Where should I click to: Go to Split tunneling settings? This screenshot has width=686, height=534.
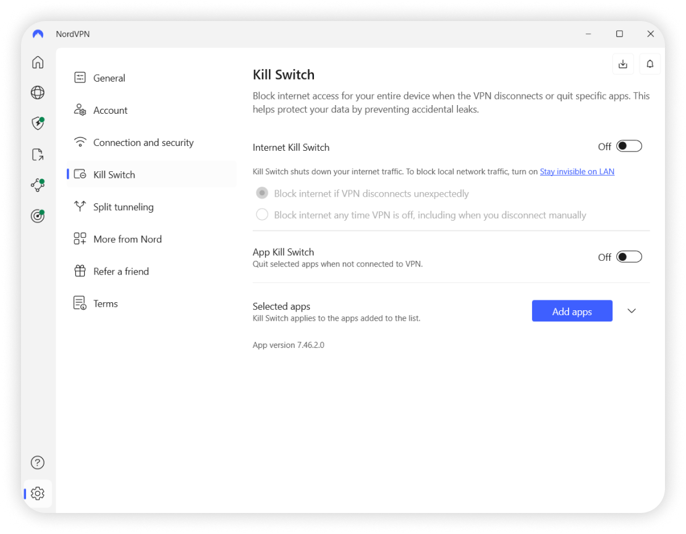(123, 207)
